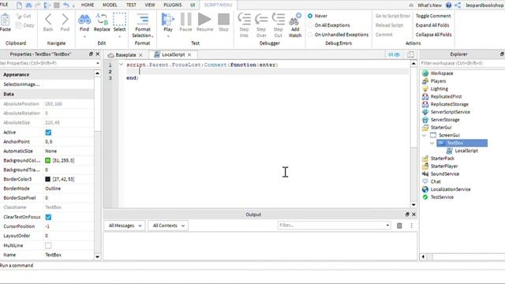The width and height of the screenshot is (505, 284).
Task: Open the Properties filter dropdown arrow
Action: 98,63
